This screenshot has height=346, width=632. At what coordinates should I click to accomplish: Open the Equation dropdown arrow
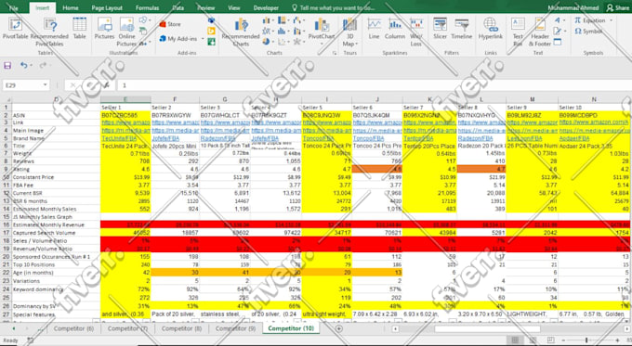click(611, 20)
